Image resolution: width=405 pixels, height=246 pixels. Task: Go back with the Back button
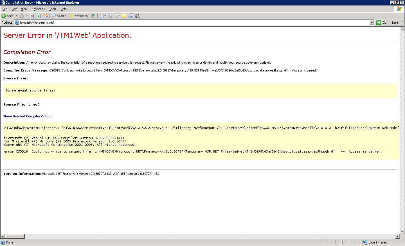(7, 16)
